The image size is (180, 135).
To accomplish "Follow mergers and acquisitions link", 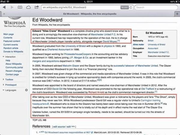I will pos(46,61).
